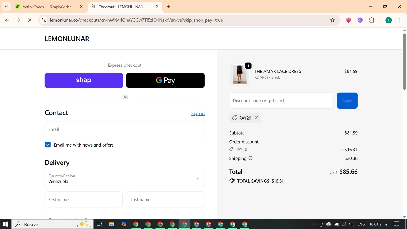
Task: Bookmark this page with star icon
Action: (x=332, y=20)
